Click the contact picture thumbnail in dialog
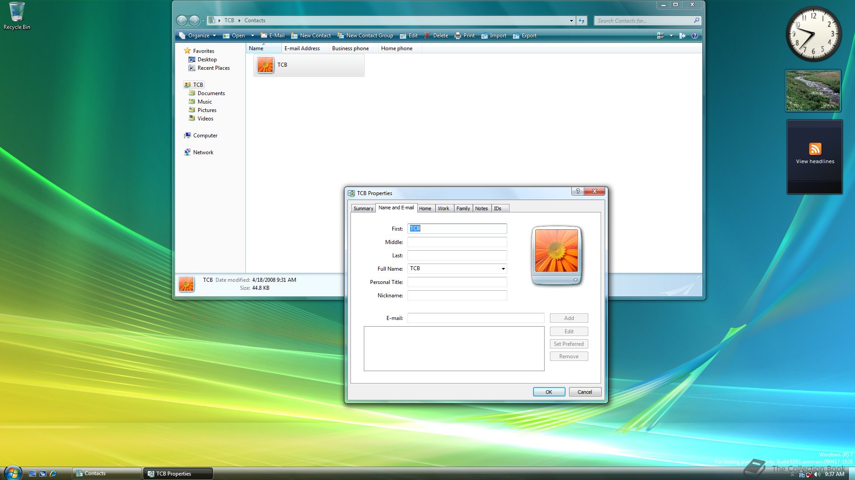This screenshot has height=480, width=855. pyautogui.click(x=557, y=251)
